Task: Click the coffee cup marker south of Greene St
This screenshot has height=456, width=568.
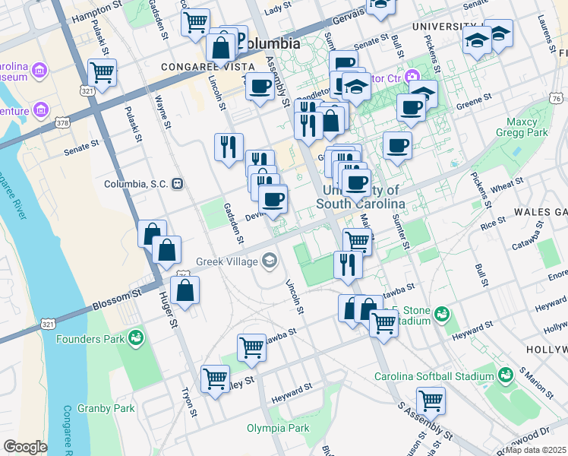Action: pyautogui.click(x=397, y=146)
